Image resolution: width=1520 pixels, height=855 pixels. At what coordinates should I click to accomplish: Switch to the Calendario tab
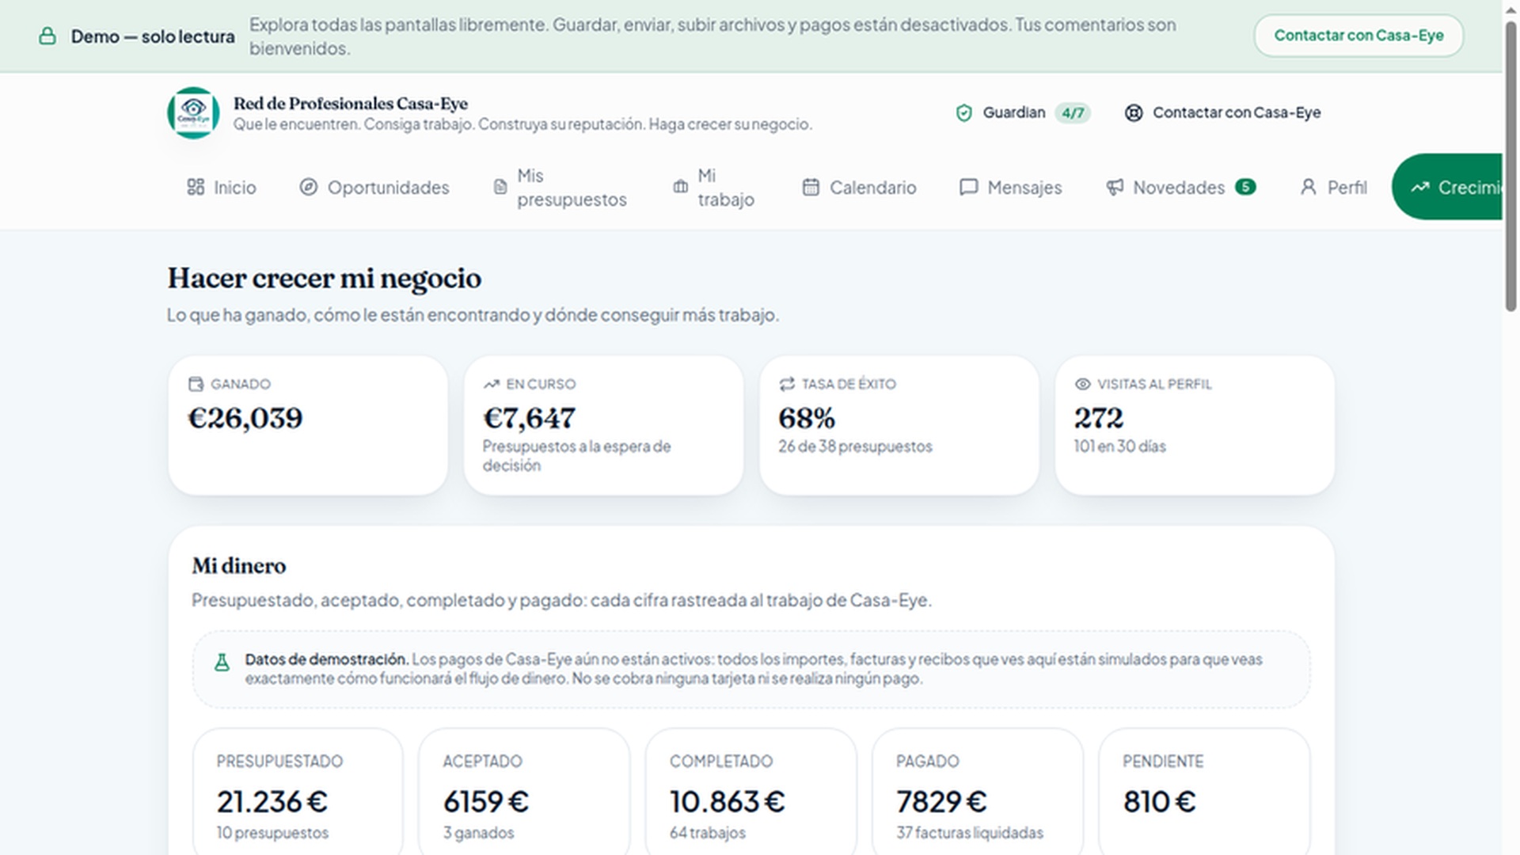(860, 188)
